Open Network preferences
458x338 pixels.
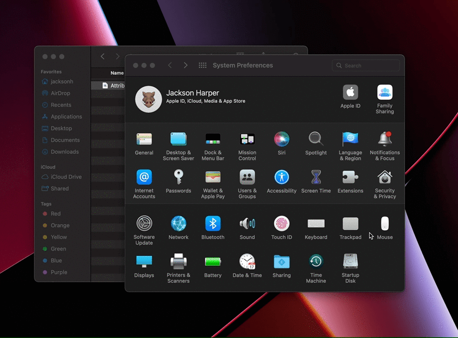tap(178, 228)
